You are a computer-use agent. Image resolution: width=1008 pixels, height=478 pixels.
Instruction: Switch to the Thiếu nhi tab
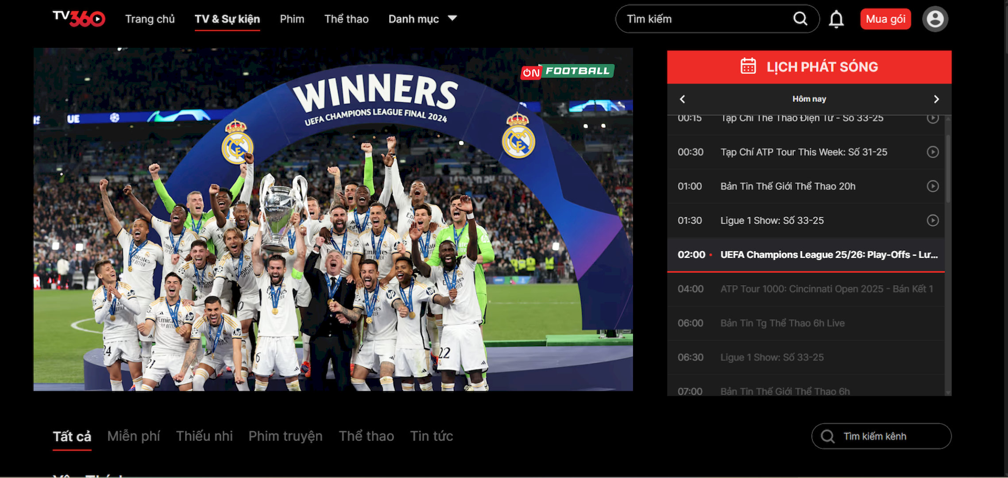pyautogui.click(x=204, y=436)
